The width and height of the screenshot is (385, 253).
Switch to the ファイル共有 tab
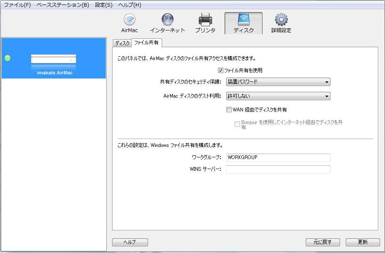[146, 43]
